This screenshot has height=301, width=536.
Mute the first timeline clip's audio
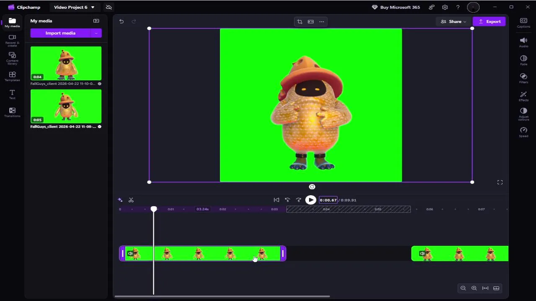click(x=130, y=253)
